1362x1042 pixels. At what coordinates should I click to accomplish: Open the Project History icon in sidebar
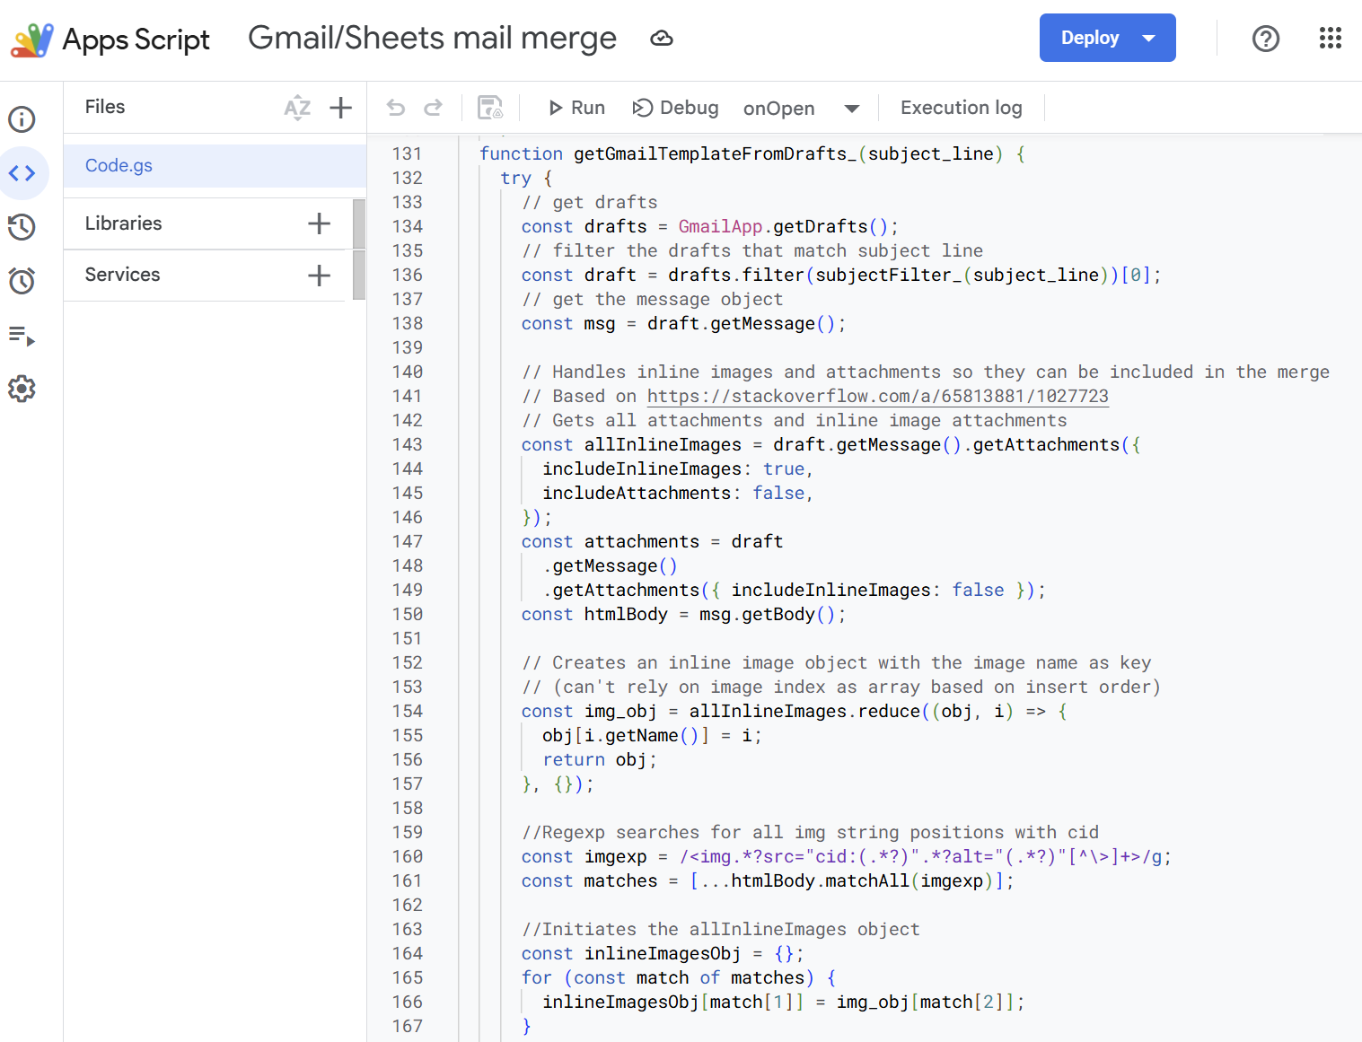pyautogui.click(x=22, y=227)
